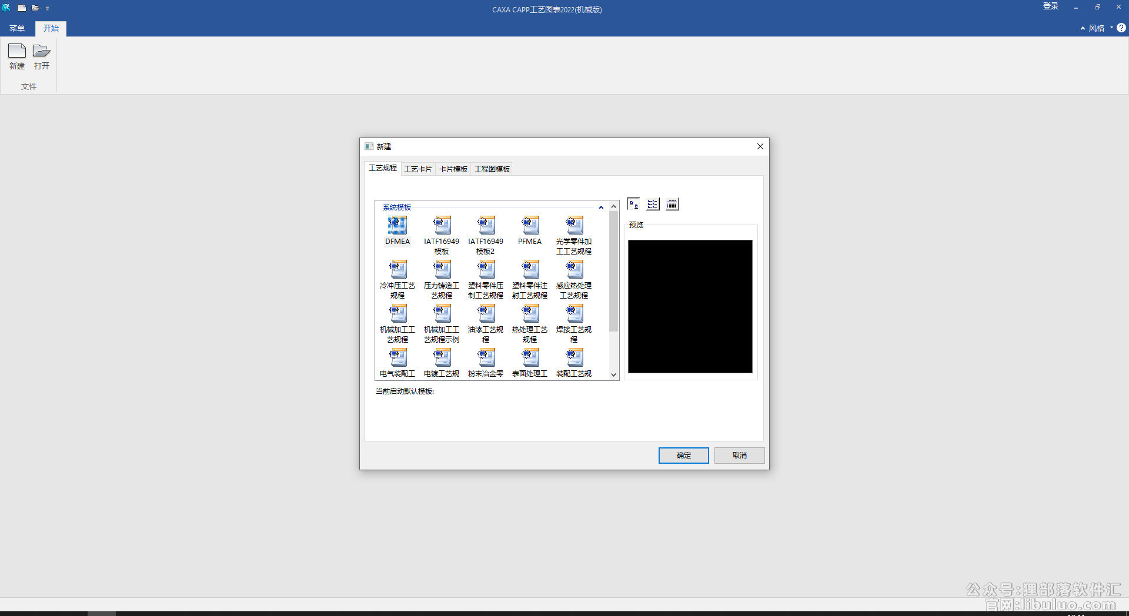Switch to large icon view mode
The width and height of the screenshot is (1129, 616).
[x=633, y=204]
